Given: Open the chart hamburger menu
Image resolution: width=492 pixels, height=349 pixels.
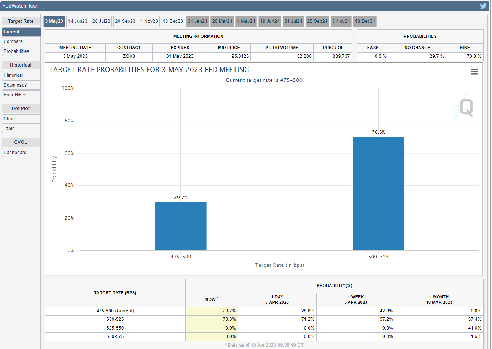Looking at the screenshot, I should click(x=474, y=72).
